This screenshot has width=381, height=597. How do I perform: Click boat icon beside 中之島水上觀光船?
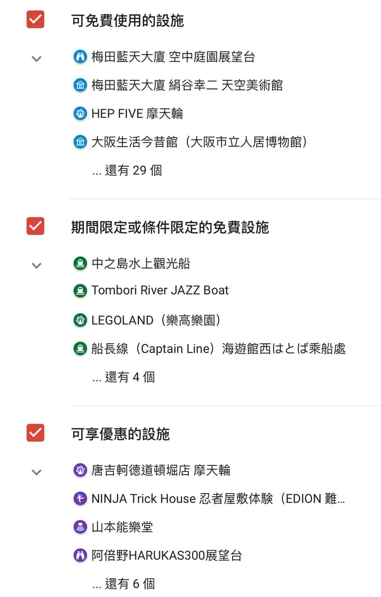tap(81, 264)
